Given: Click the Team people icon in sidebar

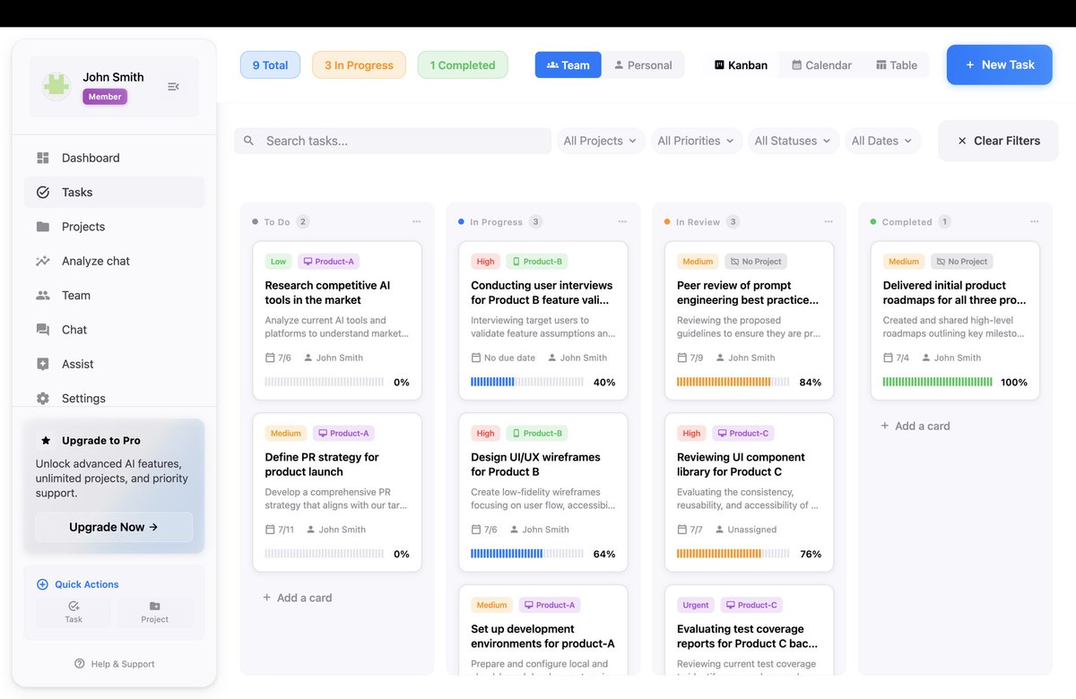Looking at the screenshot, I should pyautogui.click(x=43, y=295).
